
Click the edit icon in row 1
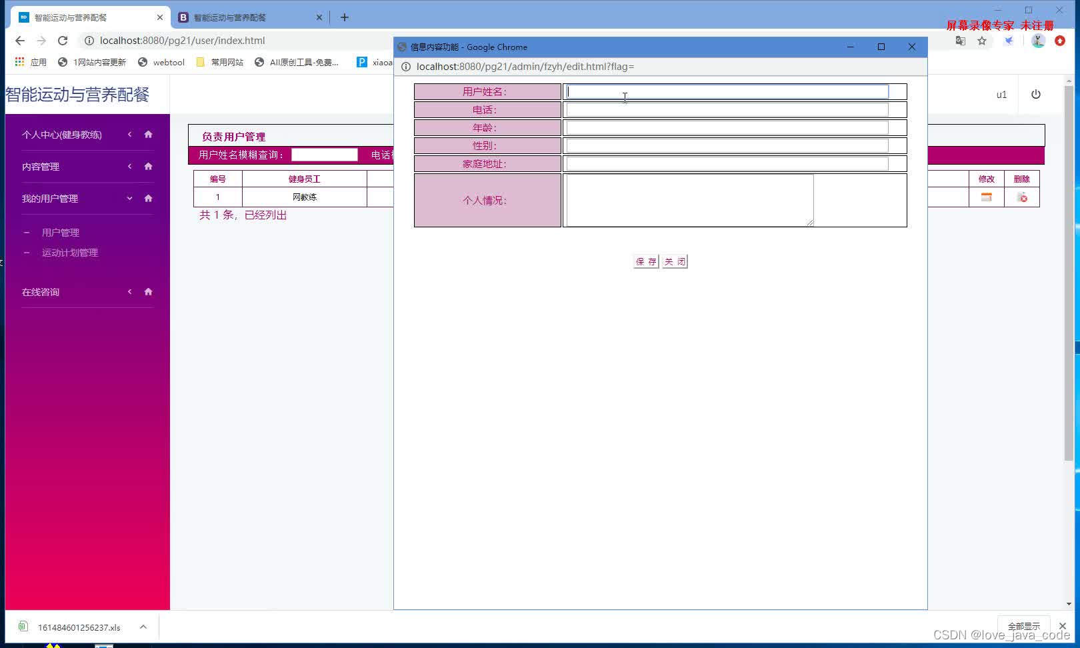[986, 197]
